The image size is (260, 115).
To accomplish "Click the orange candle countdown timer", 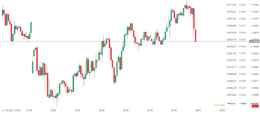I will click(x=219, y=105).
